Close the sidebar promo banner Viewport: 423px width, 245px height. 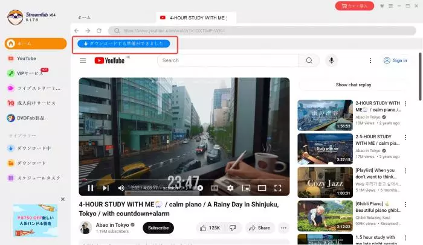point(63,199)
